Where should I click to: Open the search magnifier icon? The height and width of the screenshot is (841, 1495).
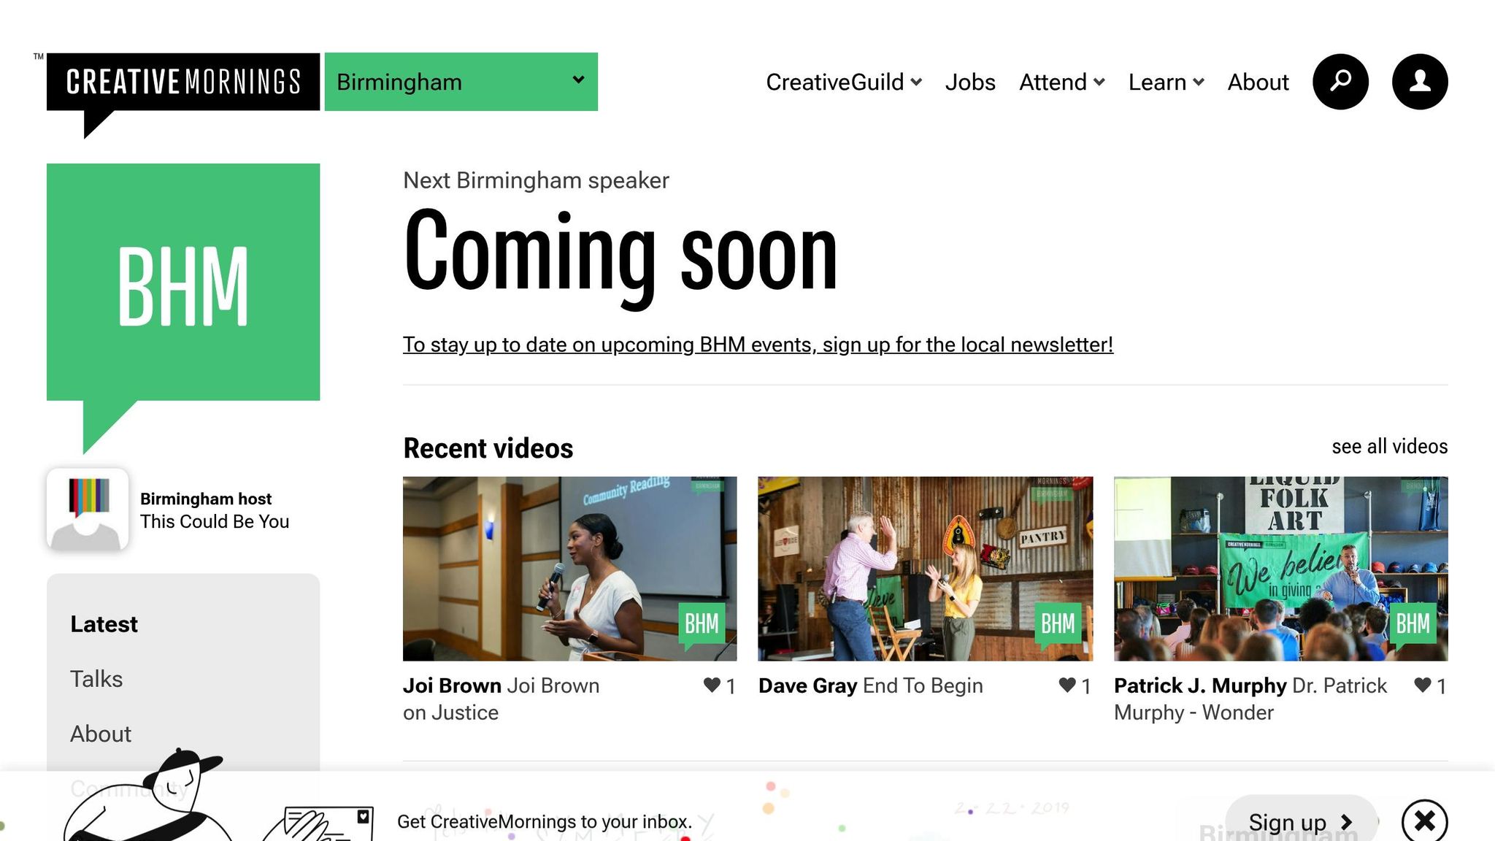click(x=1340, y=82)
